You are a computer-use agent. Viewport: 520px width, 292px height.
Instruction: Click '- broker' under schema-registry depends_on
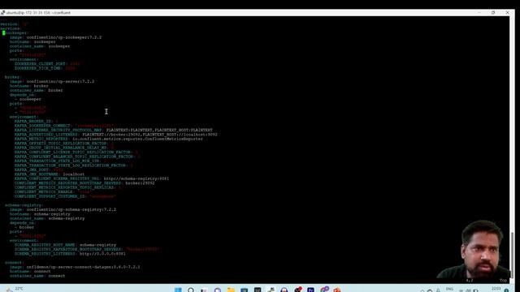24,227
